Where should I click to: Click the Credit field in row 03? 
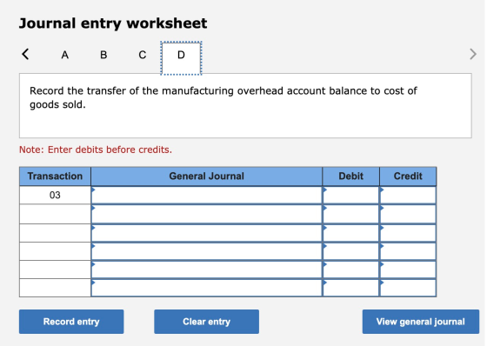pos(408,195)
